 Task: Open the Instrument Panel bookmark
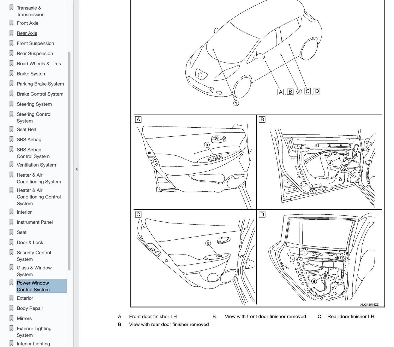pos(35,222)
